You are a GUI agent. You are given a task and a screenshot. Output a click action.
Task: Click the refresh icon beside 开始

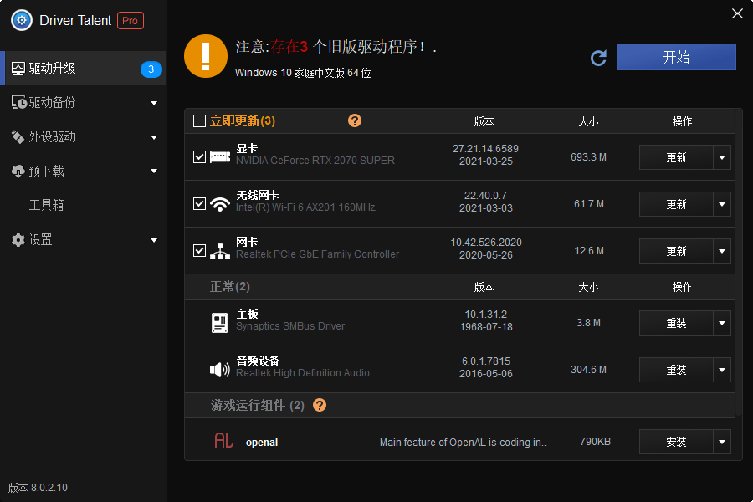click(598, 58)
